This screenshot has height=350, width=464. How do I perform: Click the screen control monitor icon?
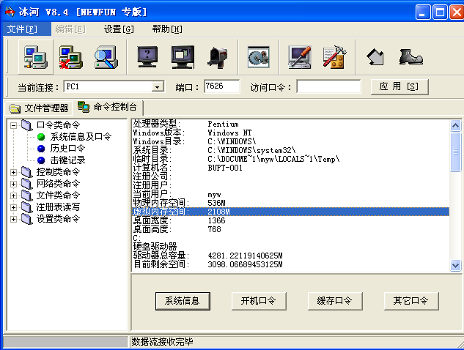pyautogui.click(x=183, y=57)
